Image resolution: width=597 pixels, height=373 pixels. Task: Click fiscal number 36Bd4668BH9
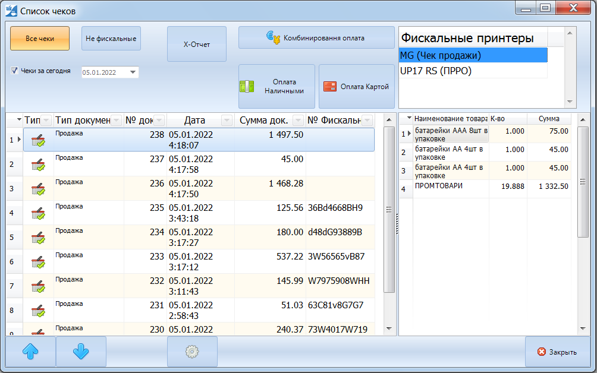(x=335, y=208)
